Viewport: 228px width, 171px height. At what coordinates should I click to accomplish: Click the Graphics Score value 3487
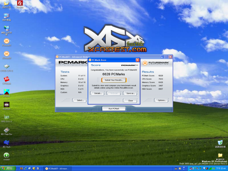[x=161, y=85]
